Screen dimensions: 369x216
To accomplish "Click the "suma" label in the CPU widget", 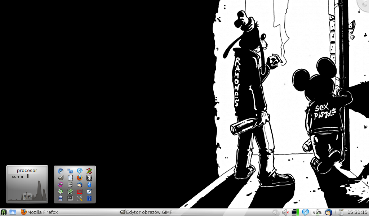I will pyautogui.click(x=17, y=176).
